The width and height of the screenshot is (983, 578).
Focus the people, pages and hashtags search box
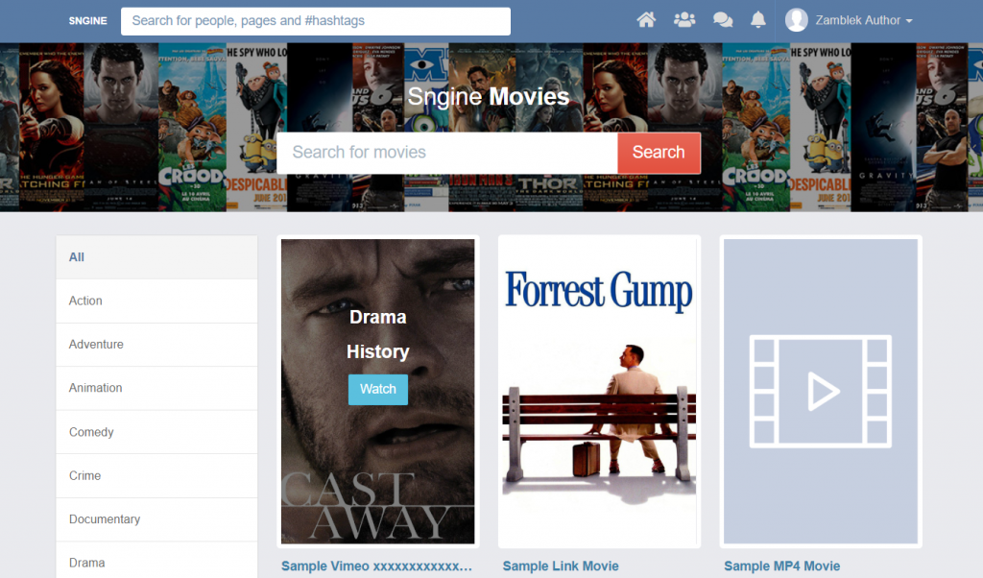(x=315, y=21)
